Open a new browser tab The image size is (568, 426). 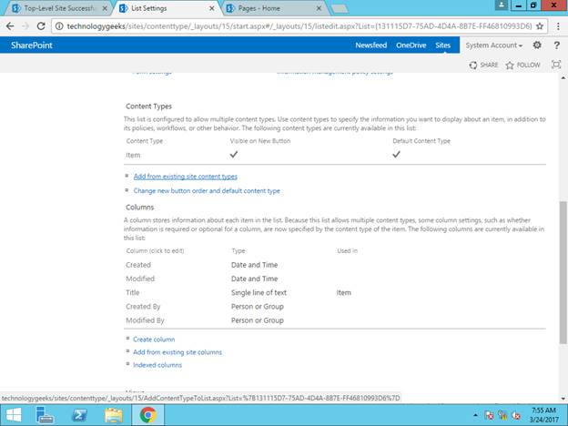coord(340,9)
